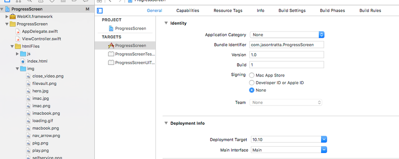This screenshot has height=159, width=399.
Task: Click the Bundle Identifier text field
Action: point(286,45)
